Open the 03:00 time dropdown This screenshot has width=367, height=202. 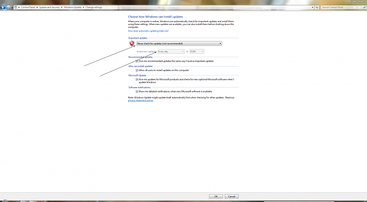coord(197,51)
